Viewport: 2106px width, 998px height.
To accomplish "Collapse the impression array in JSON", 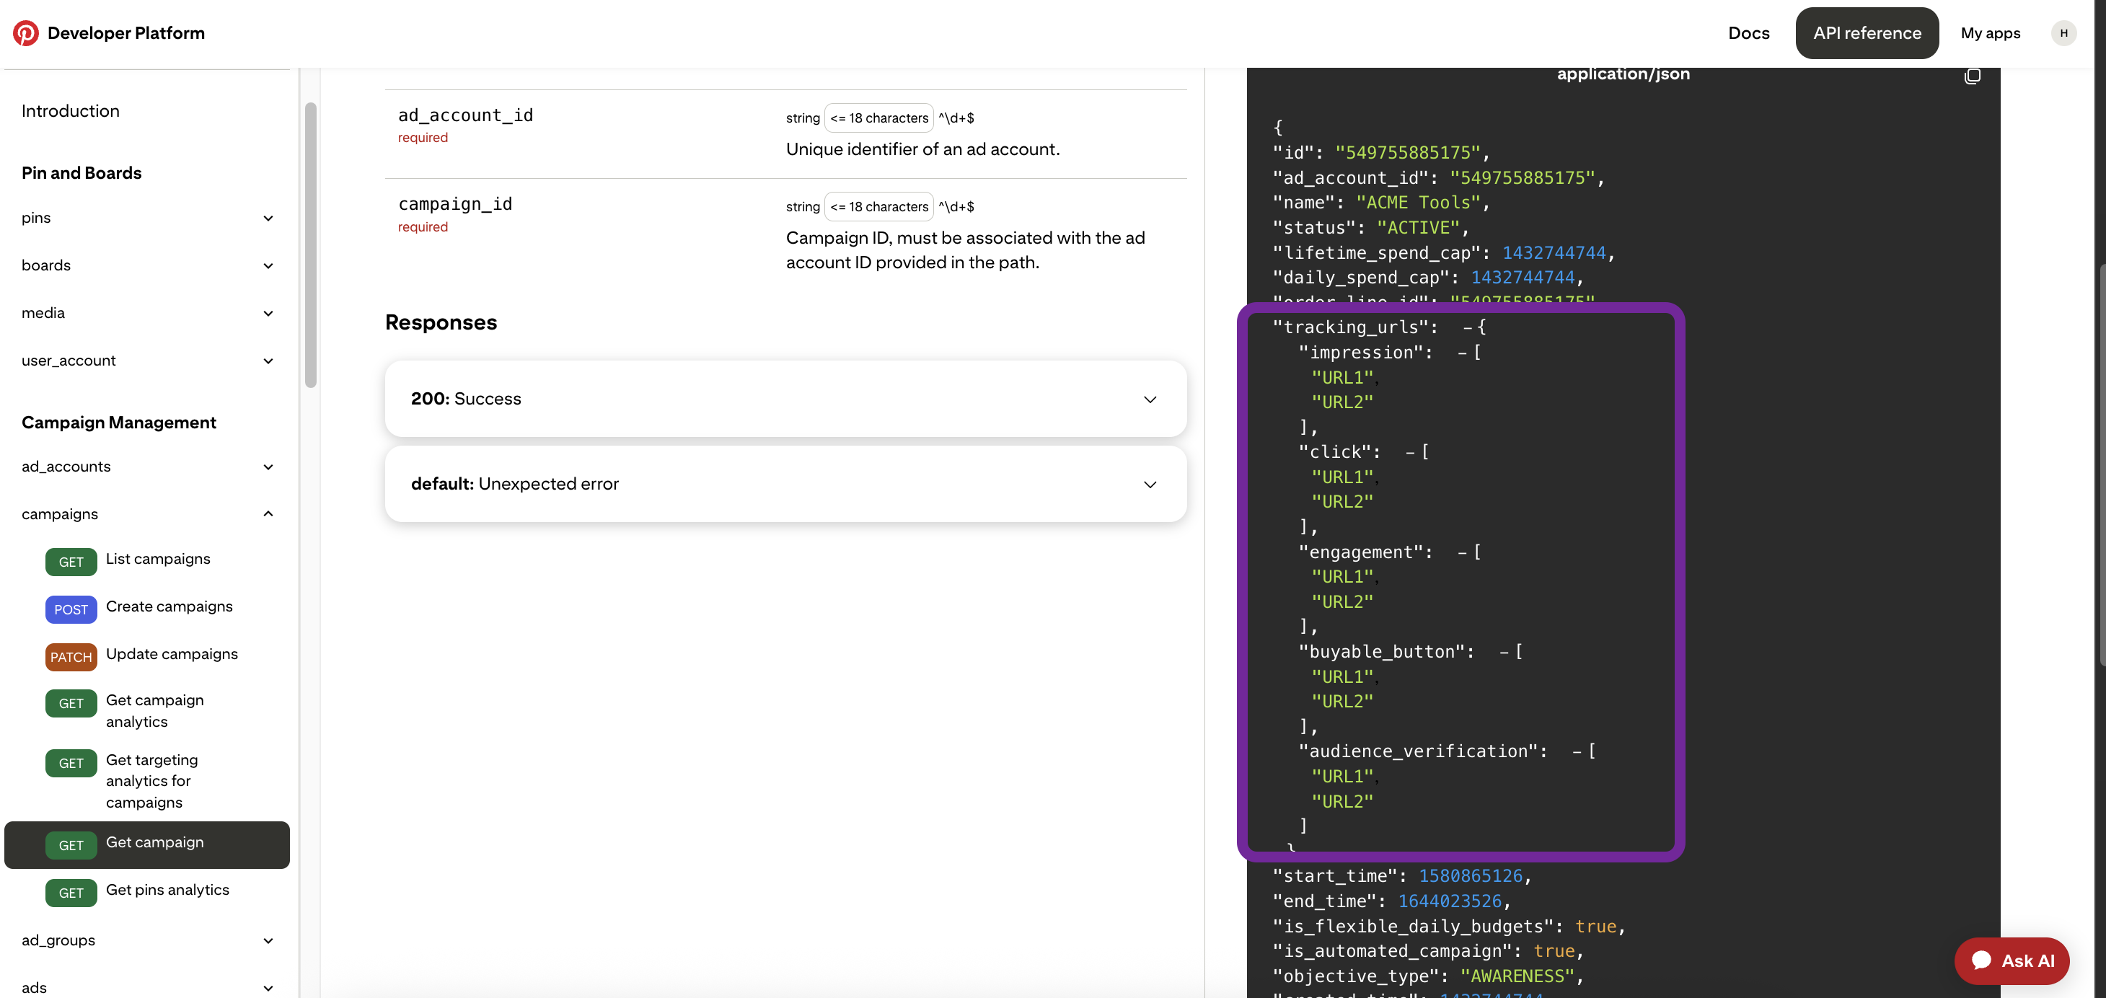I will (x=1462, y=353).
